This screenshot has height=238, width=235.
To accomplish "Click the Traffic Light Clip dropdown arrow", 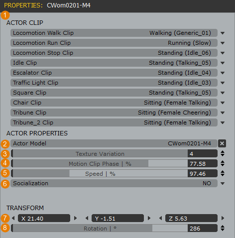I will 223,83.
